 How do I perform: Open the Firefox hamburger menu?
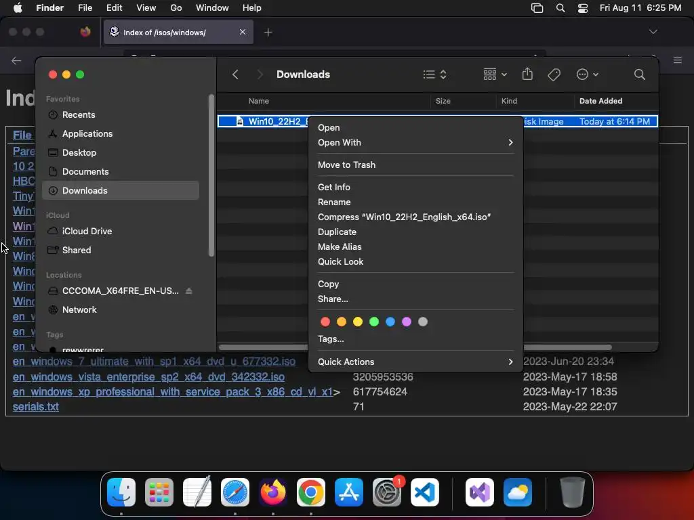pos(678,60)
